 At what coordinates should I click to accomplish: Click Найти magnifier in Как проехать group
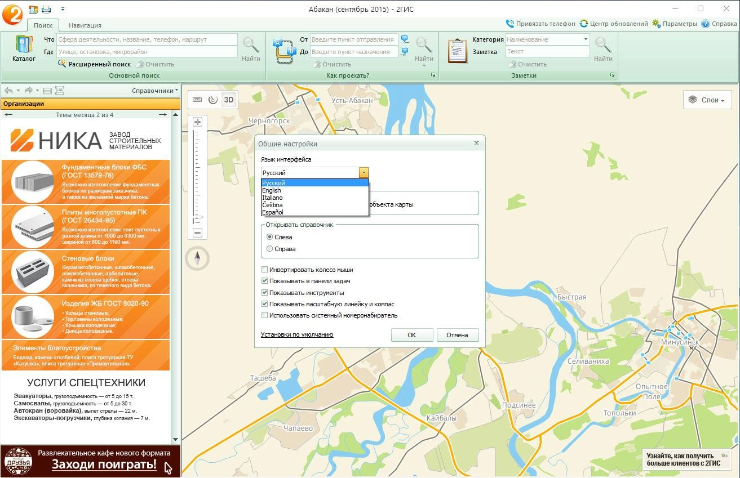coord(424,44)
